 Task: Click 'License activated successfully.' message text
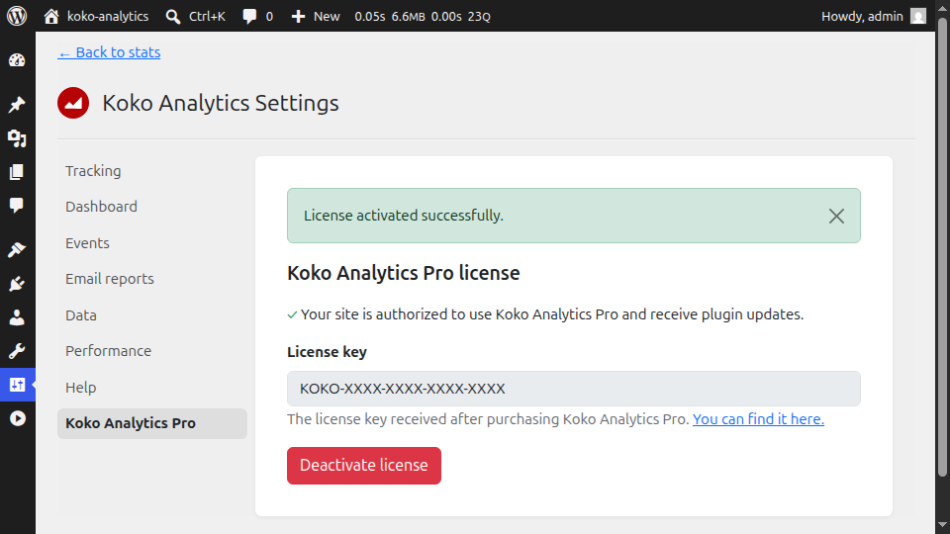coord(404,216)
